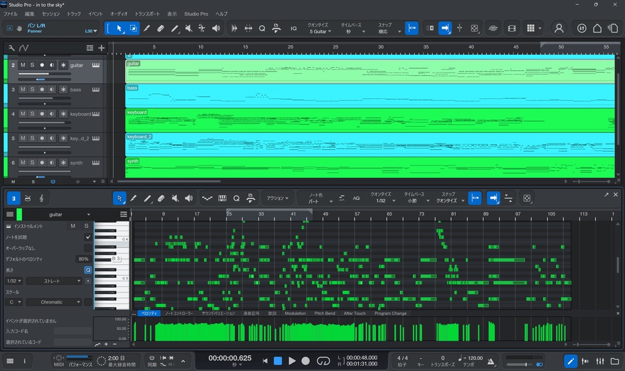
Task: Open the Start page home icon
Action: 597,29
